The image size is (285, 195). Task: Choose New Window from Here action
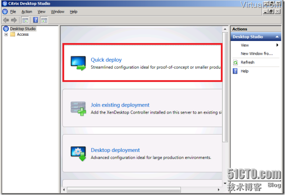pos(257,54)
